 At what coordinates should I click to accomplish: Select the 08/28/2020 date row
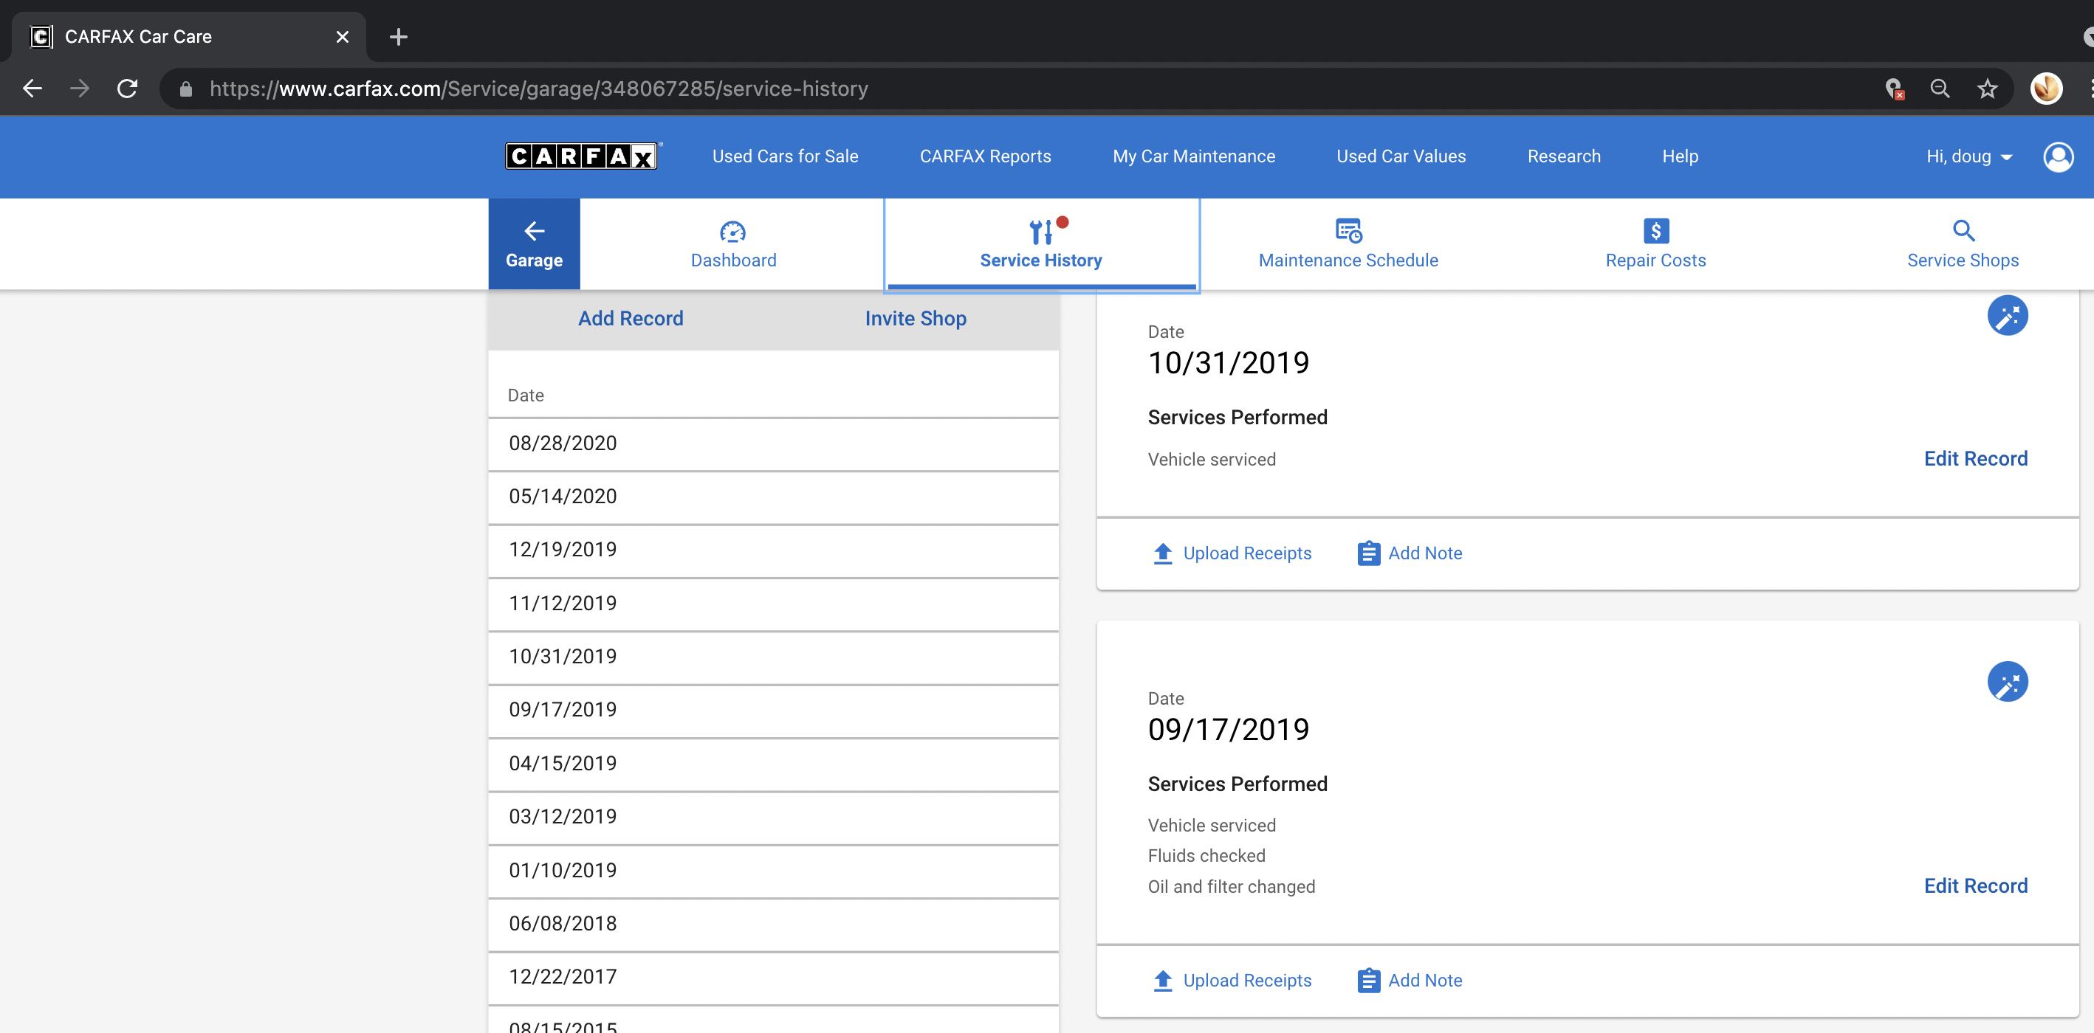click(773, 443)
